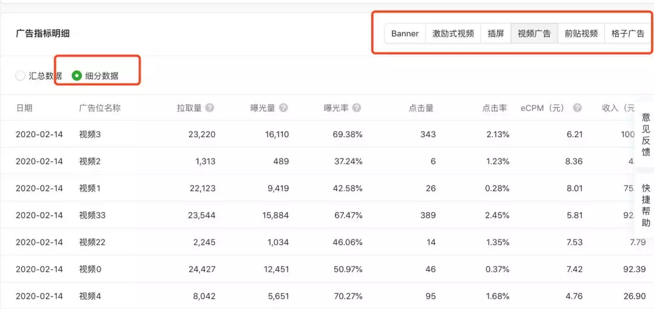Select the 插屏 tab
This screenshot has height=309, width=654.
(496, 34)
